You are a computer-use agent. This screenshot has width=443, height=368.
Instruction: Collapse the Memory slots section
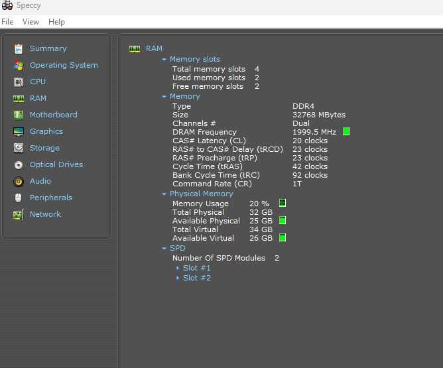tap(164, 60)
